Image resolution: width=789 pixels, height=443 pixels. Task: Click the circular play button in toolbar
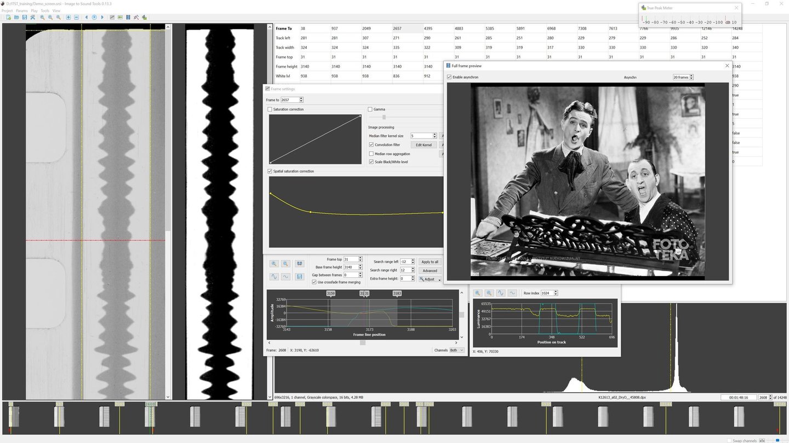(94, 18)
